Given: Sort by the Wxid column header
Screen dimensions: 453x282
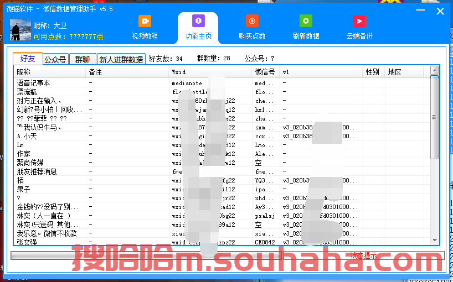Looking at the screenshot, I should pyautogui.click(x=210, y=72).
